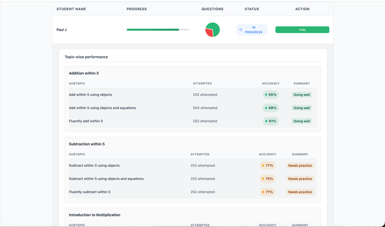
Task: Click the 75% accuracy badge
Action: click(x=268, y=179)
